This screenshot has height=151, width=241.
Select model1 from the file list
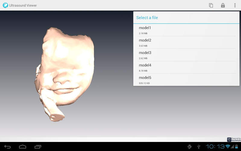pyautogui.click(x=186, y=30)
